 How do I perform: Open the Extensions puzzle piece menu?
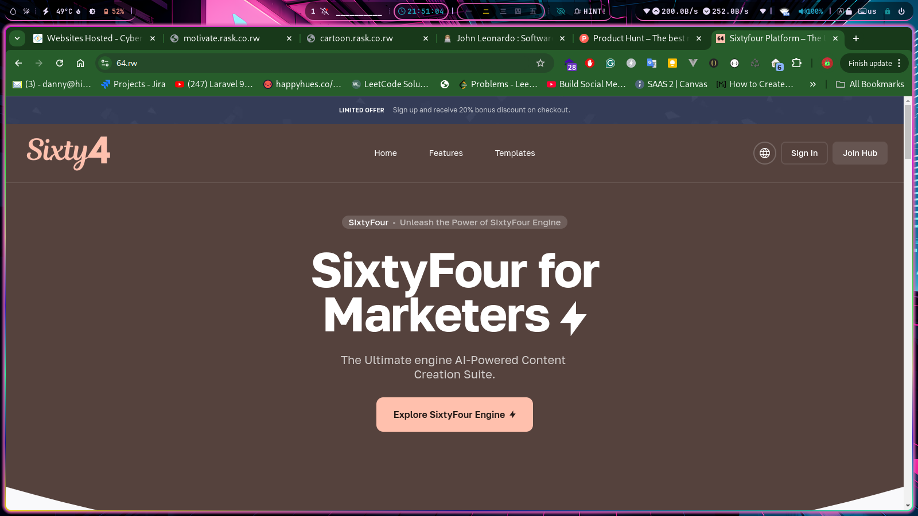point(796,63)
